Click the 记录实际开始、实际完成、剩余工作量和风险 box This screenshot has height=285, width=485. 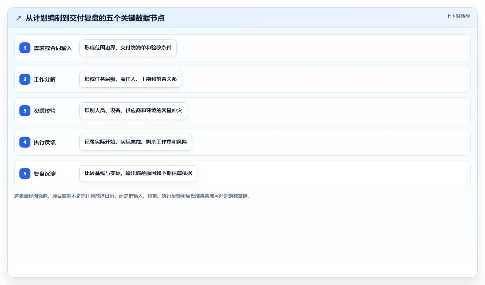(x=136, y=142)
